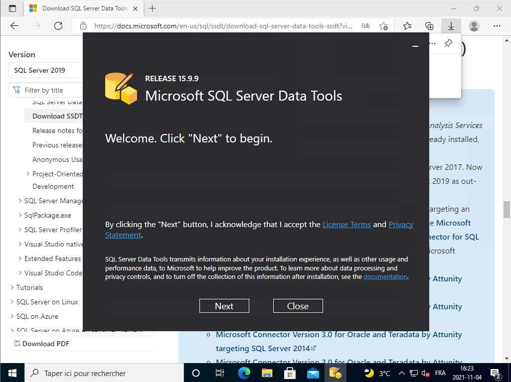
Task: Add this page to favorites
Action: (x=383, y=26)
